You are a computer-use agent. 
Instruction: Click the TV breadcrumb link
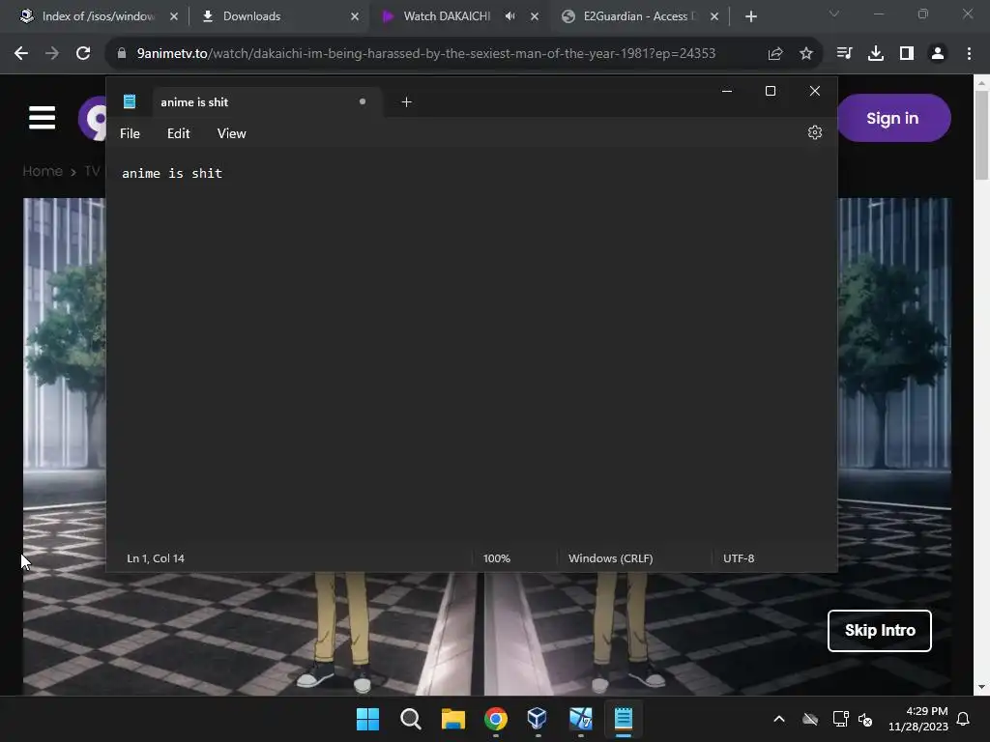92,171
